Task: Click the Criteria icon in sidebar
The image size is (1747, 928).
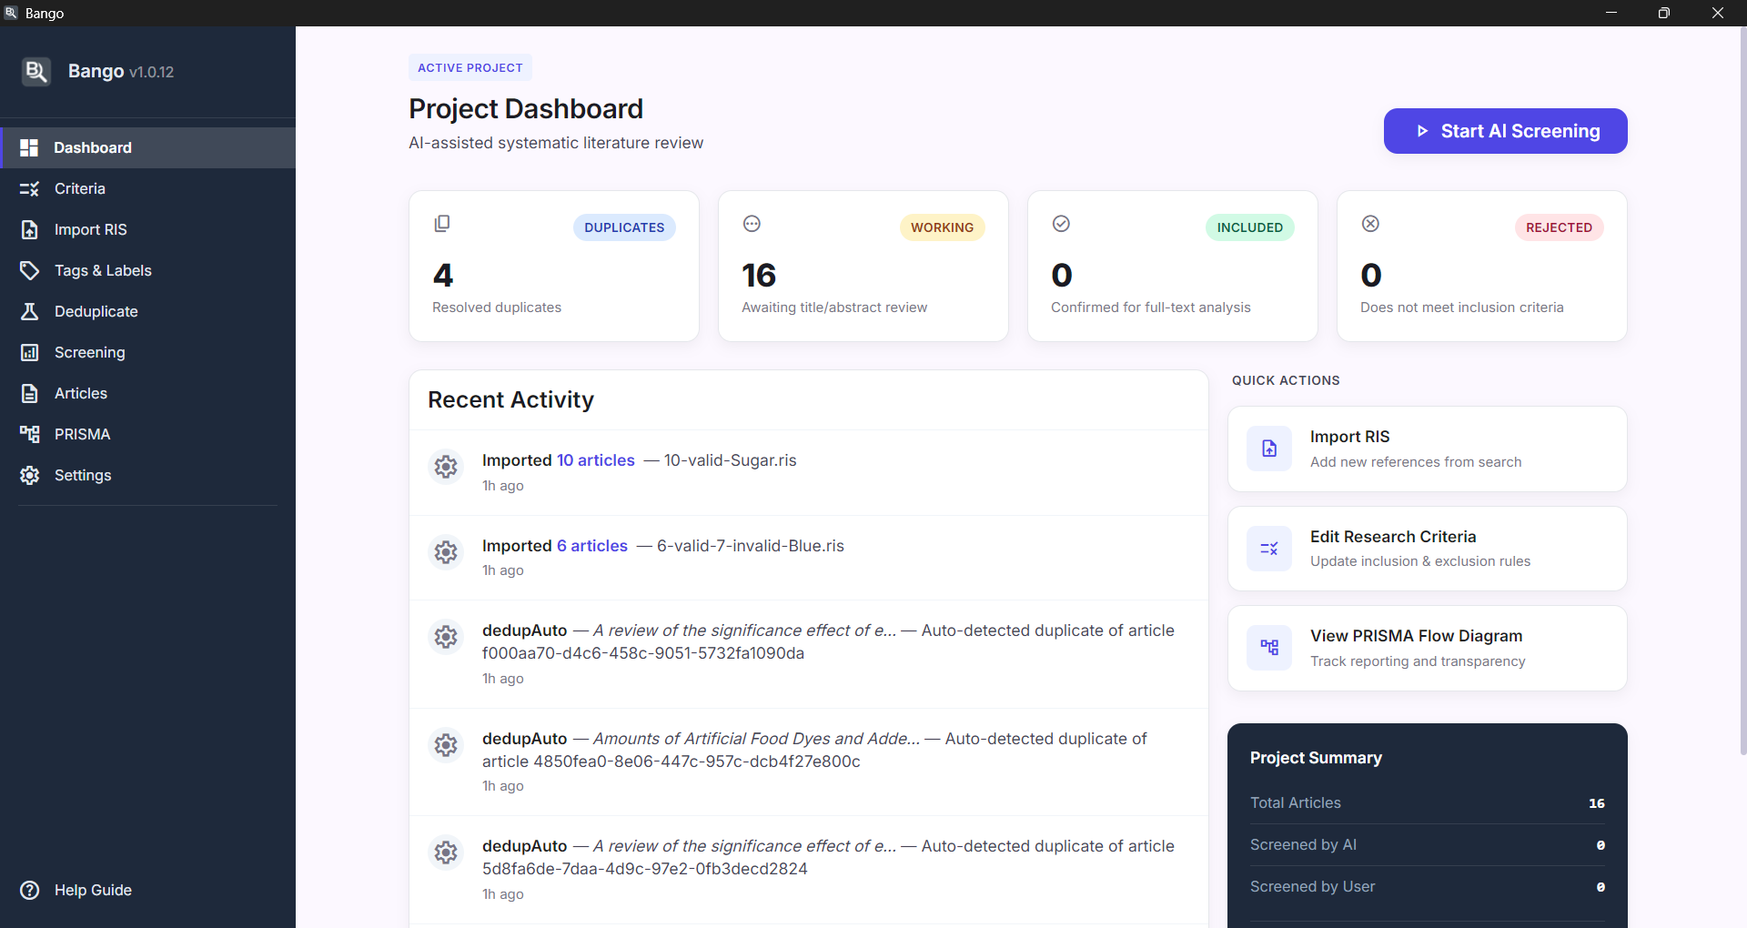Action: [x=29, y=188]
